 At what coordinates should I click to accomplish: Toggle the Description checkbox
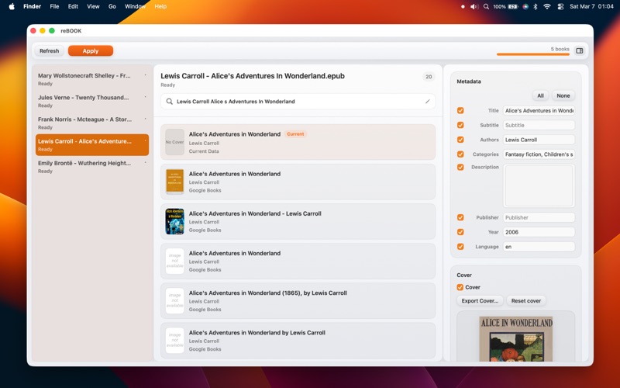pos(460,167)
